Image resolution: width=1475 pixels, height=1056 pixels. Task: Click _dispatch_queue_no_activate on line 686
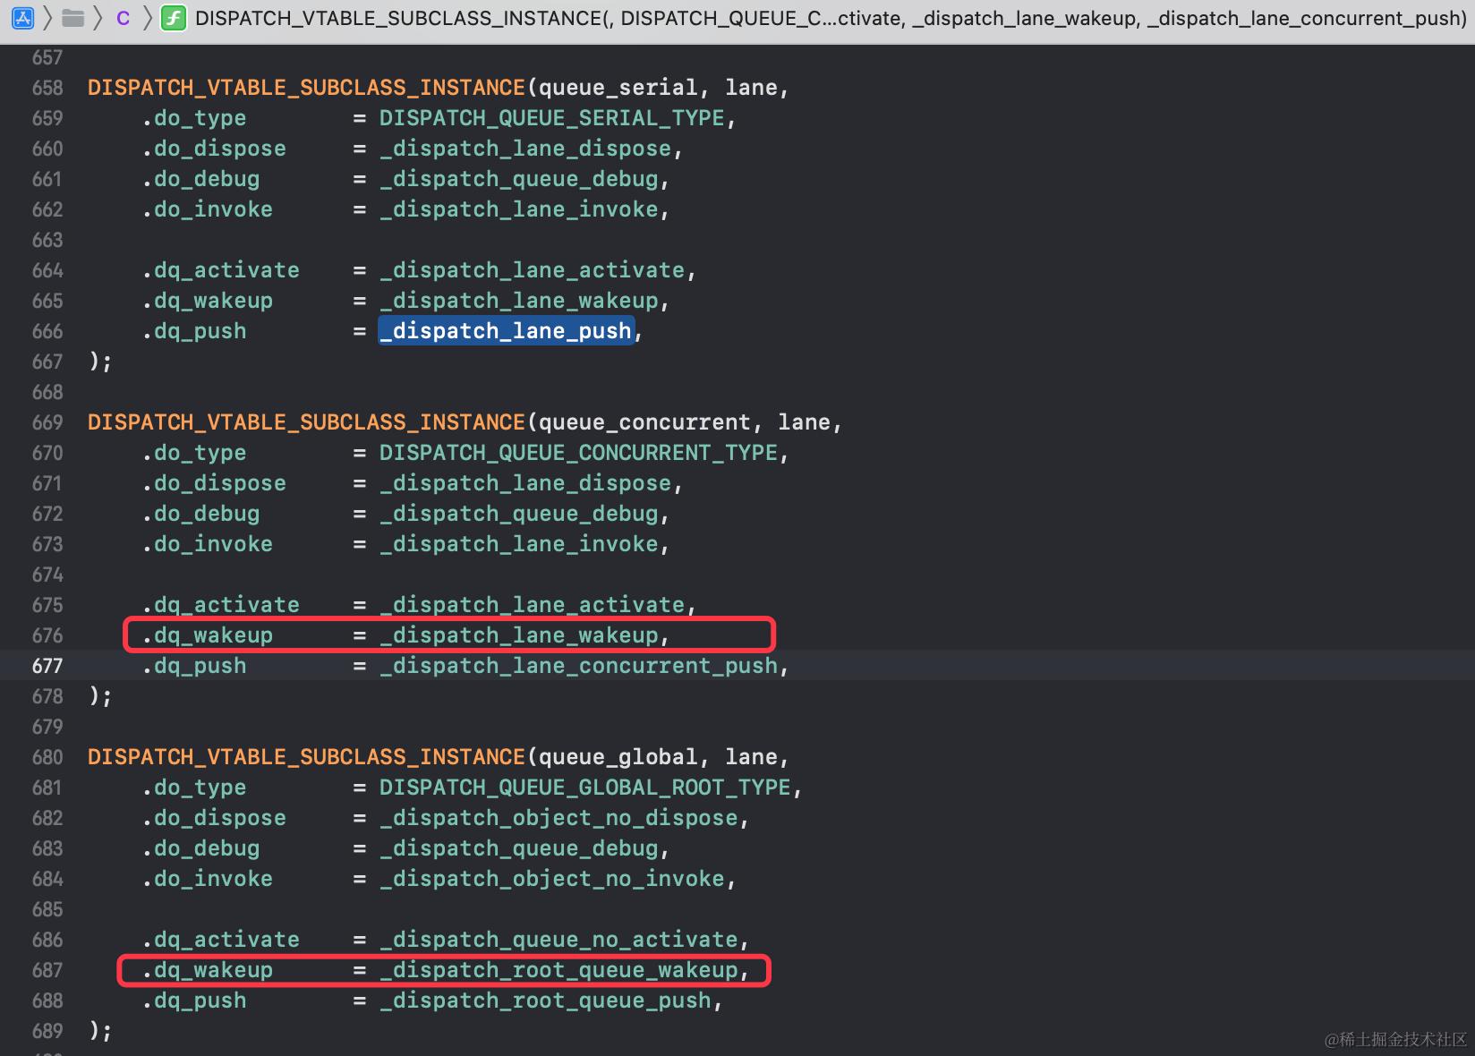[x=558, y=940]
